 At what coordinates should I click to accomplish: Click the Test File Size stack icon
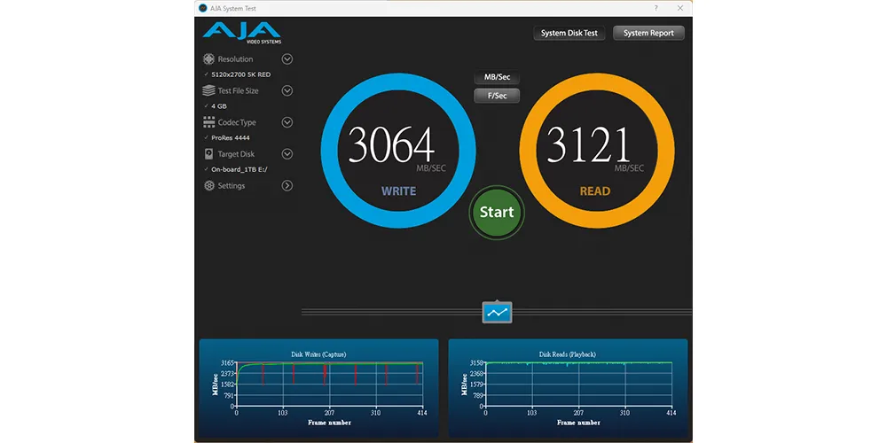209,90
